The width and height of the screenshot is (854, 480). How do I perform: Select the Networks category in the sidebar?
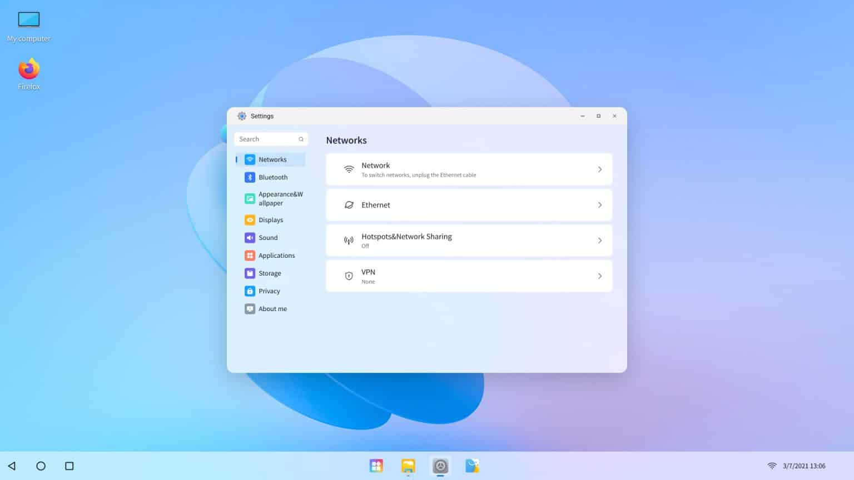272,159
